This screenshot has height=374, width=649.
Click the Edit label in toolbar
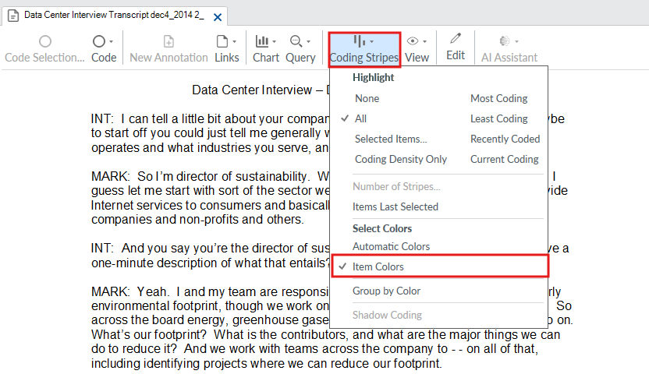pos(456,55)
